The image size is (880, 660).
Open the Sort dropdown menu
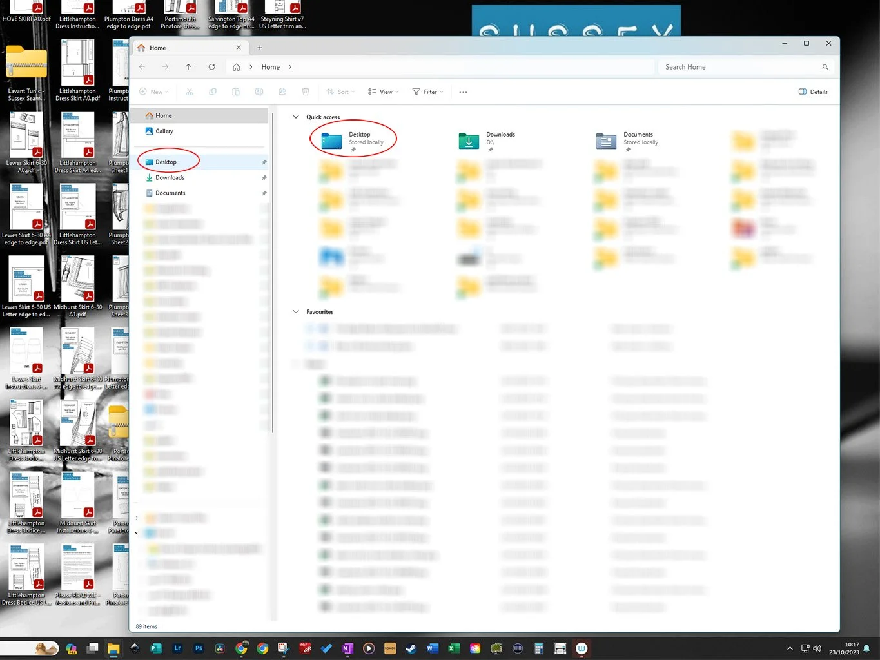coord(340,92)
